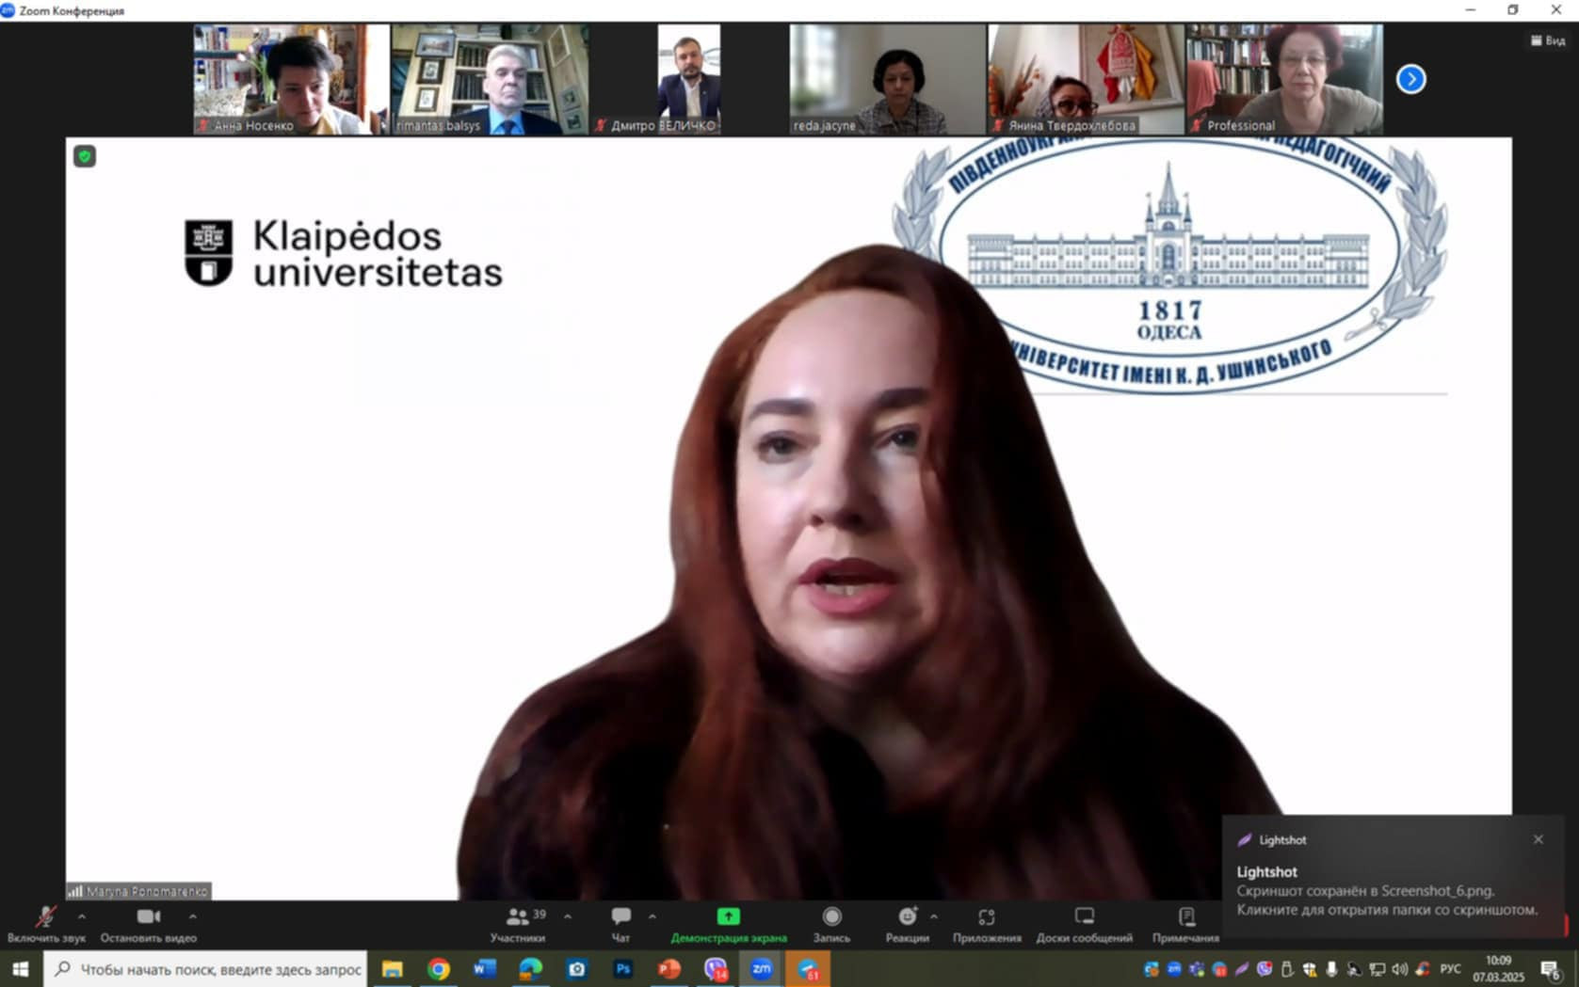Image resolution: width=1579 pixels, height=987 pixels.
Task: Select reda.jacyne video thumbnail
Action: click(x=887, y=79)
